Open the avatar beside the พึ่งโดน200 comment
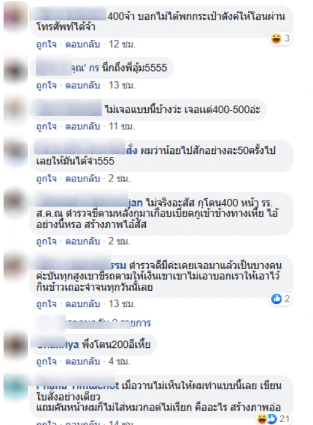 tap(15, 346)
